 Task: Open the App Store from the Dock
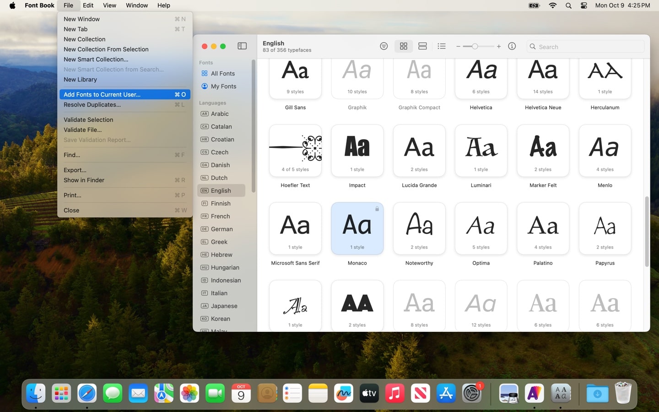[446, 393]
